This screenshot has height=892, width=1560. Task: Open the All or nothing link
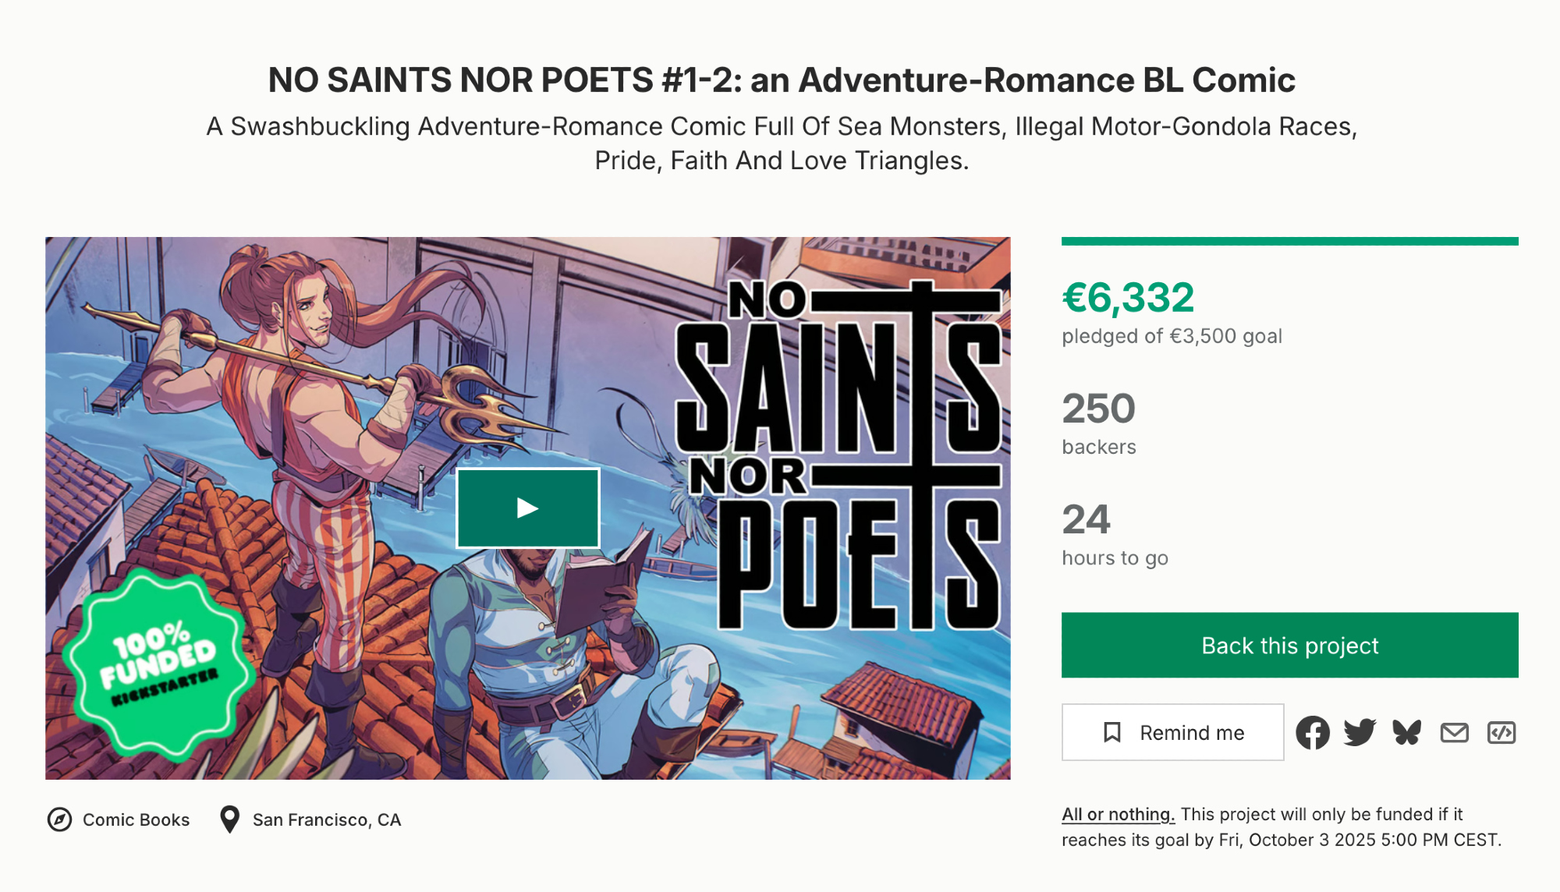click(1118, 814)
